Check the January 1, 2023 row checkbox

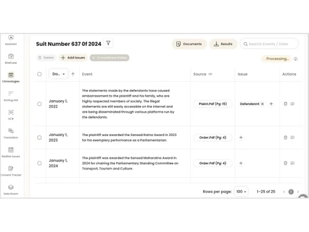[40, 137]
